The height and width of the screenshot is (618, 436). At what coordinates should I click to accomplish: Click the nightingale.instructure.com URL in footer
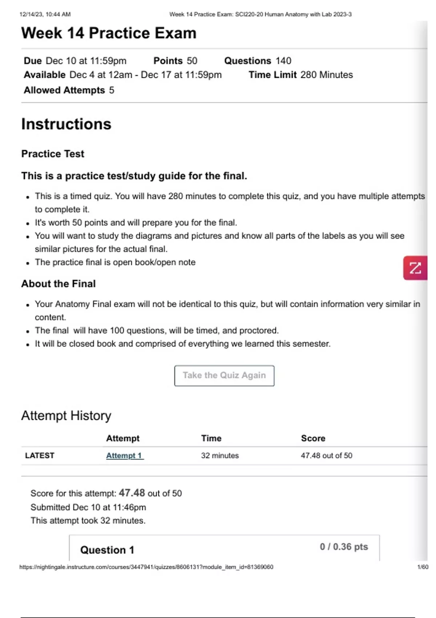click(146, 567)
